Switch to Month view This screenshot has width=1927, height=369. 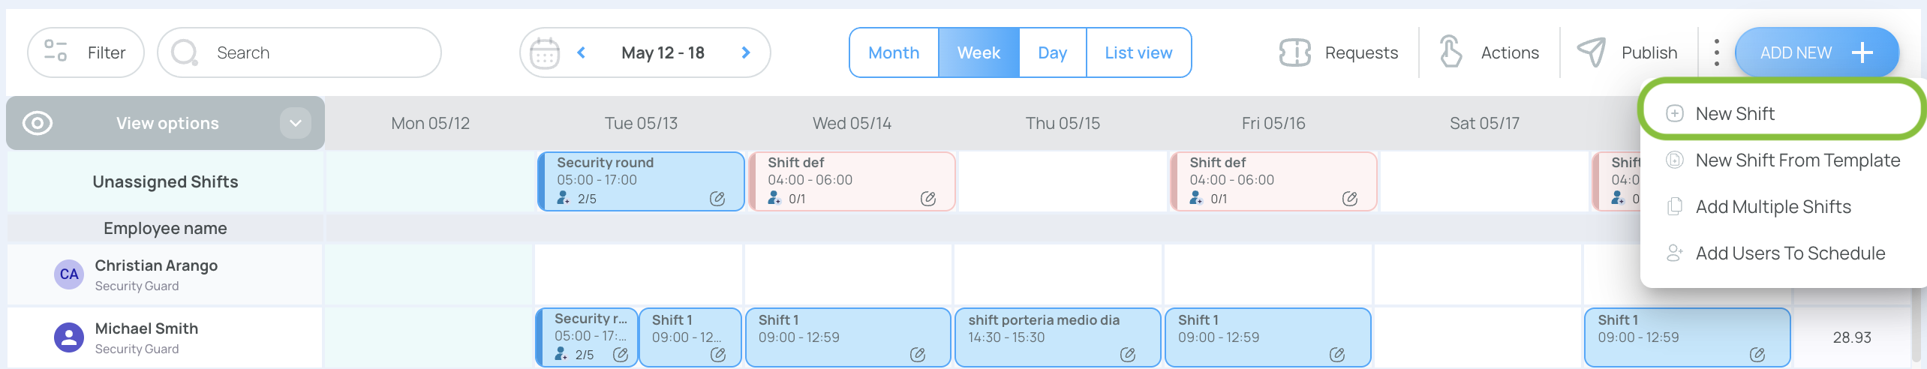point(894,52)
